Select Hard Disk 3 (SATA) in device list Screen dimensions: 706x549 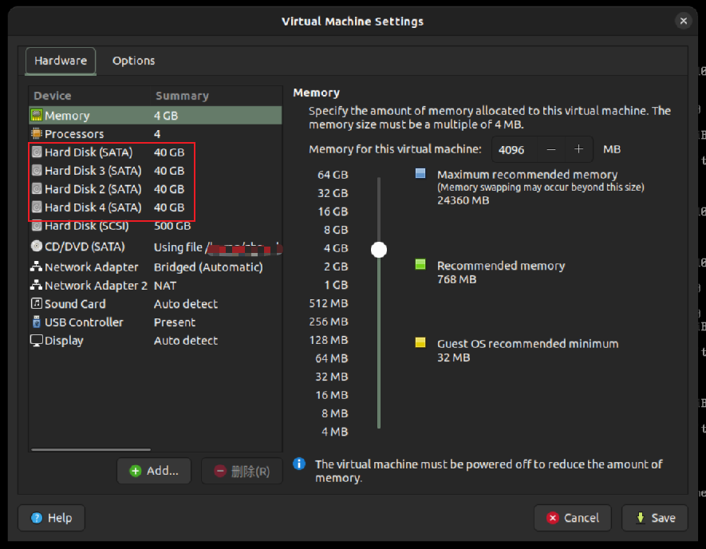coord(93,171)
